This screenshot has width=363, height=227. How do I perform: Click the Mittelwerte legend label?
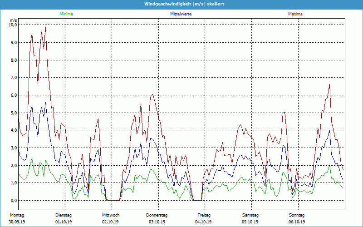(x=181, y=14)
